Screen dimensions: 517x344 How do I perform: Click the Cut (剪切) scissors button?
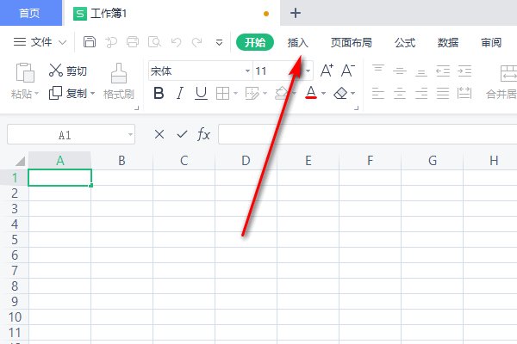[68, 71]
